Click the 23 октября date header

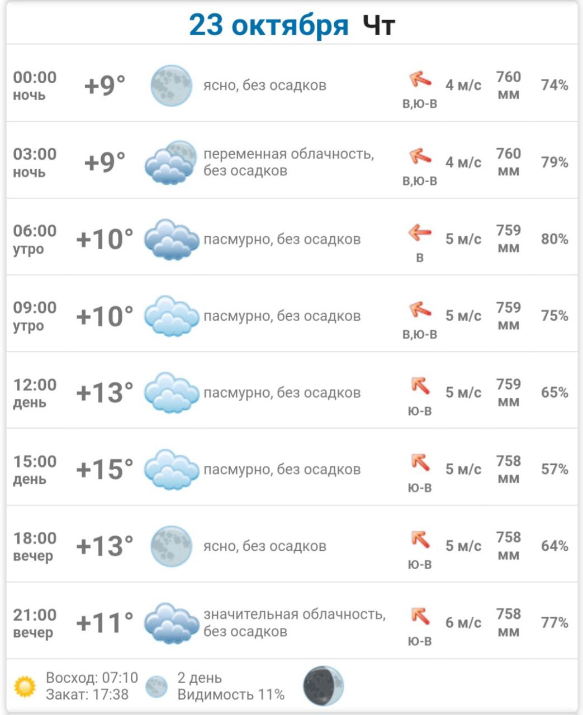268,25
